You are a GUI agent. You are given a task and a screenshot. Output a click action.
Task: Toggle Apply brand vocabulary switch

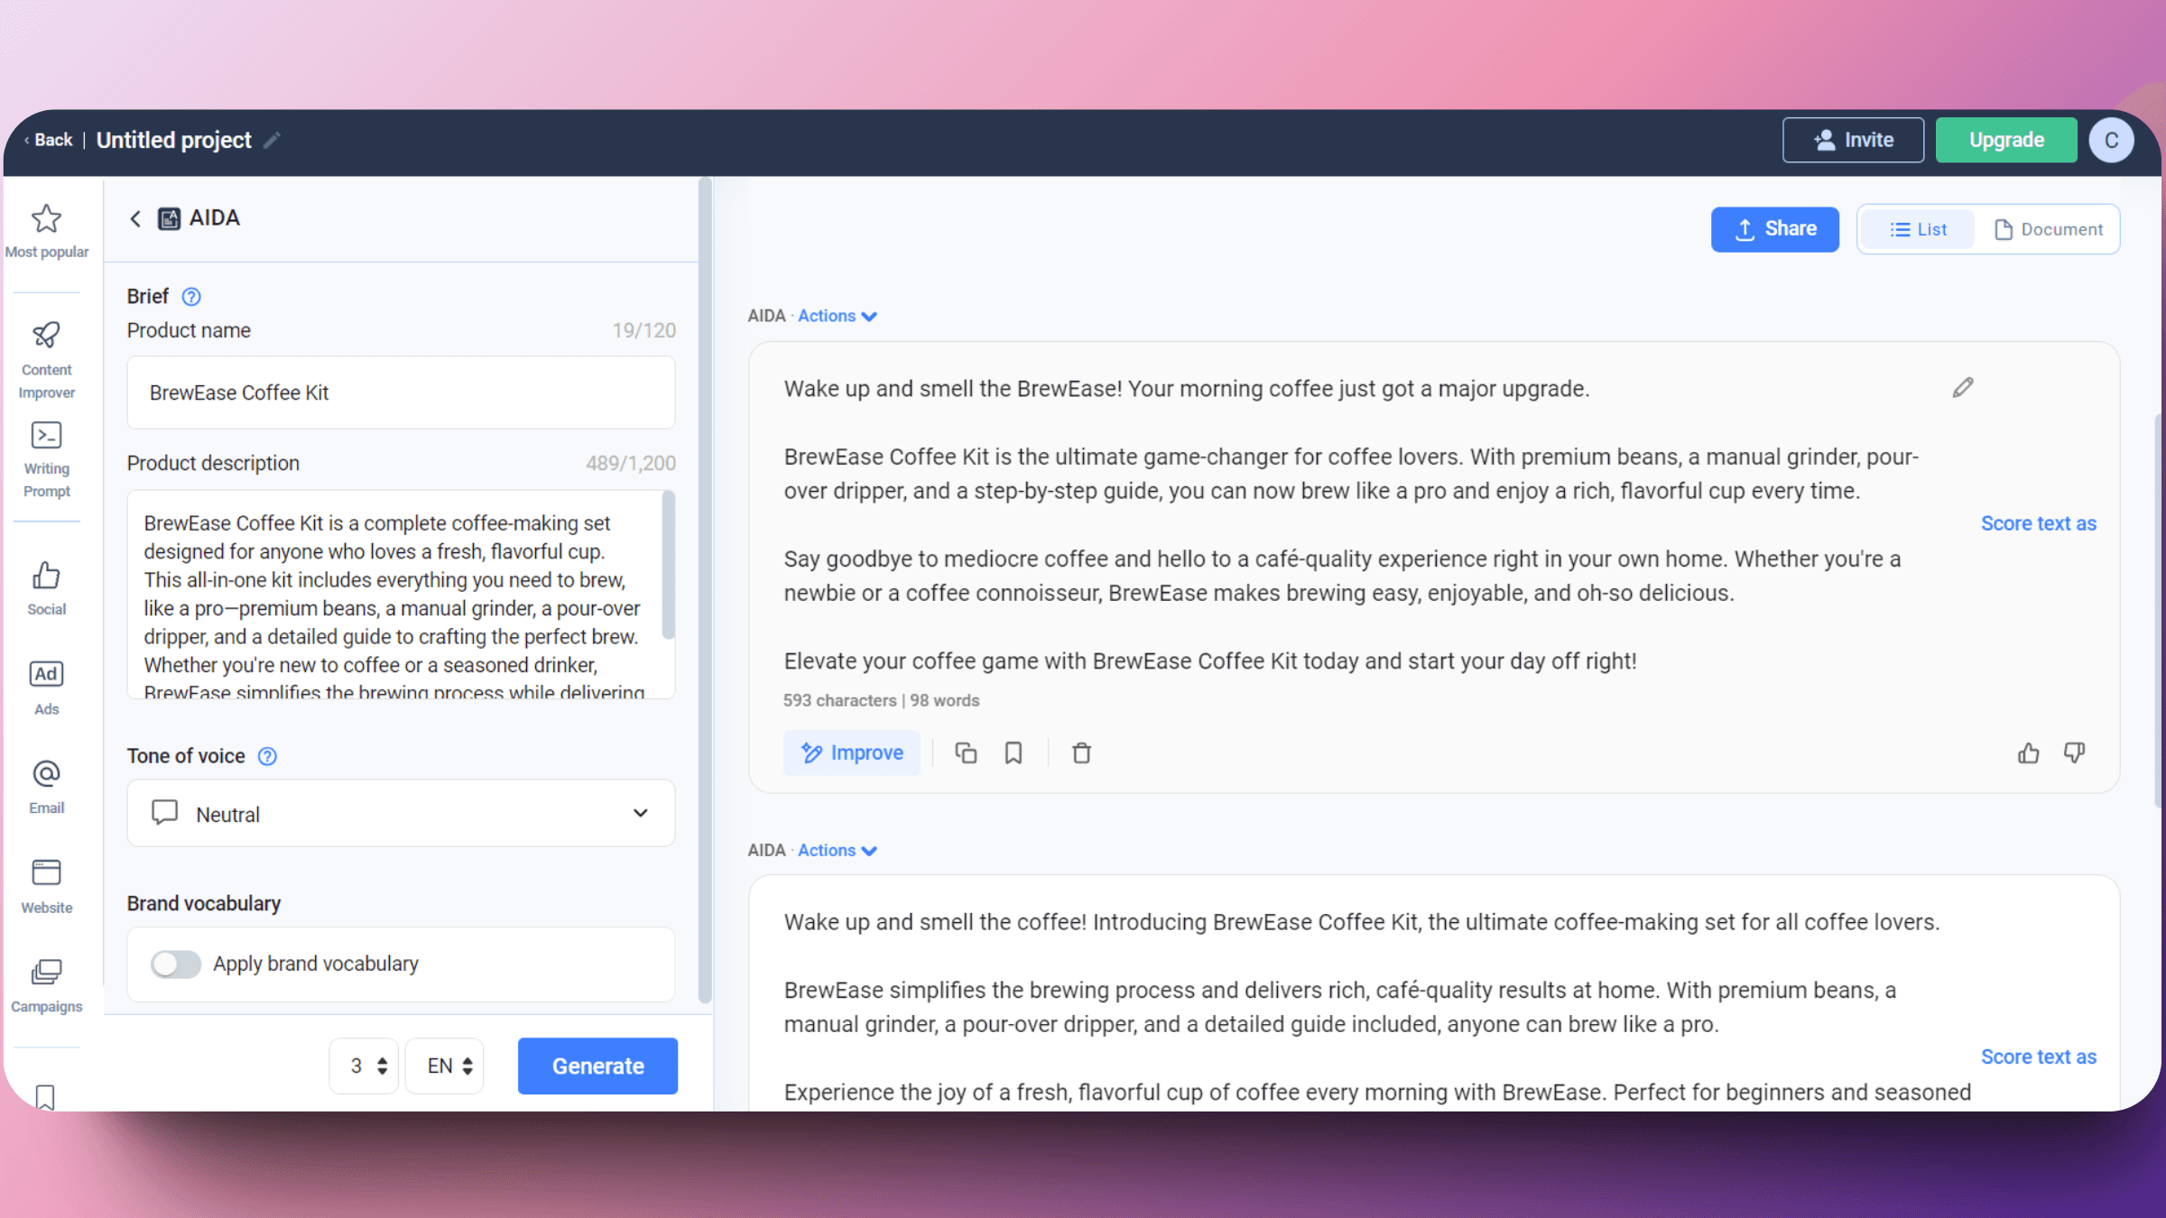tap(174, 962)
